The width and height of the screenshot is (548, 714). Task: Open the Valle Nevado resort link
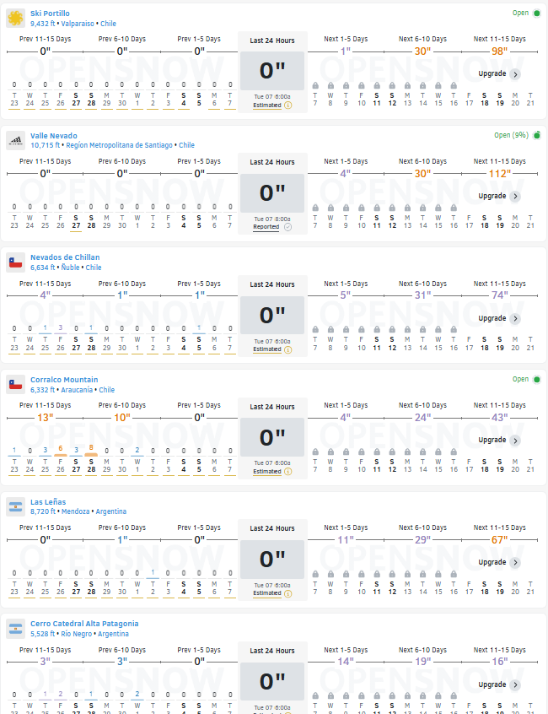tap(54, 136)
